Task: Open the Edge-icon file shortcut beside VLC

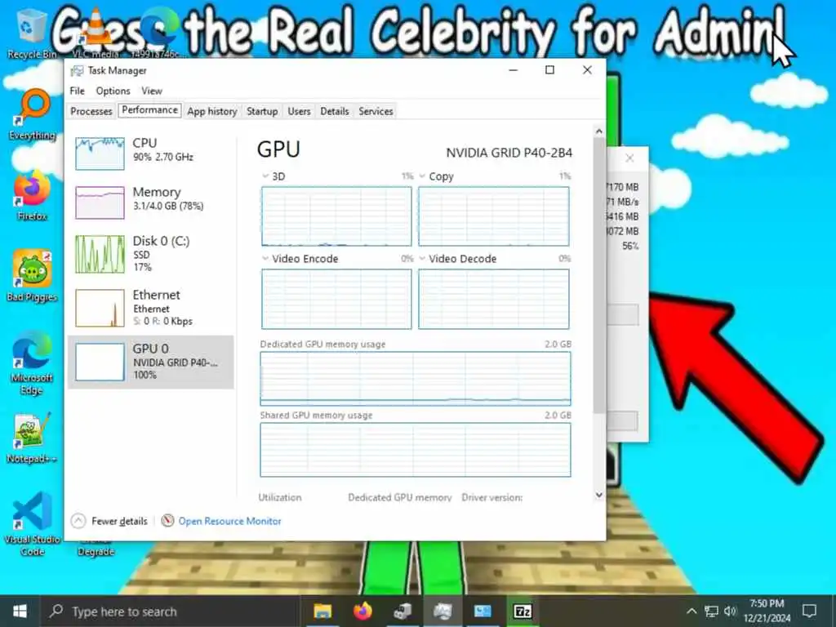Action: [x=158, y=32]
